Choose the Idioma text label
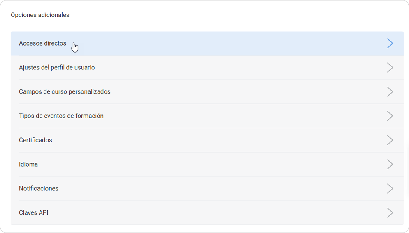 28,164
